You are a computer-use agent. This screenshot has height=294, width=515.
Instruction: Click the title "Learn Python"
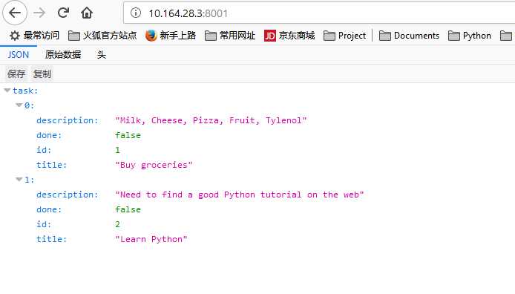tap(151, 239)
